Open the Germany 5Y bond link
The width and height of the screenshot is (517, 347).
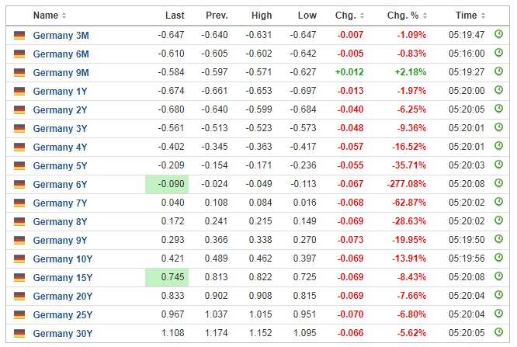(x=60, y=165)
